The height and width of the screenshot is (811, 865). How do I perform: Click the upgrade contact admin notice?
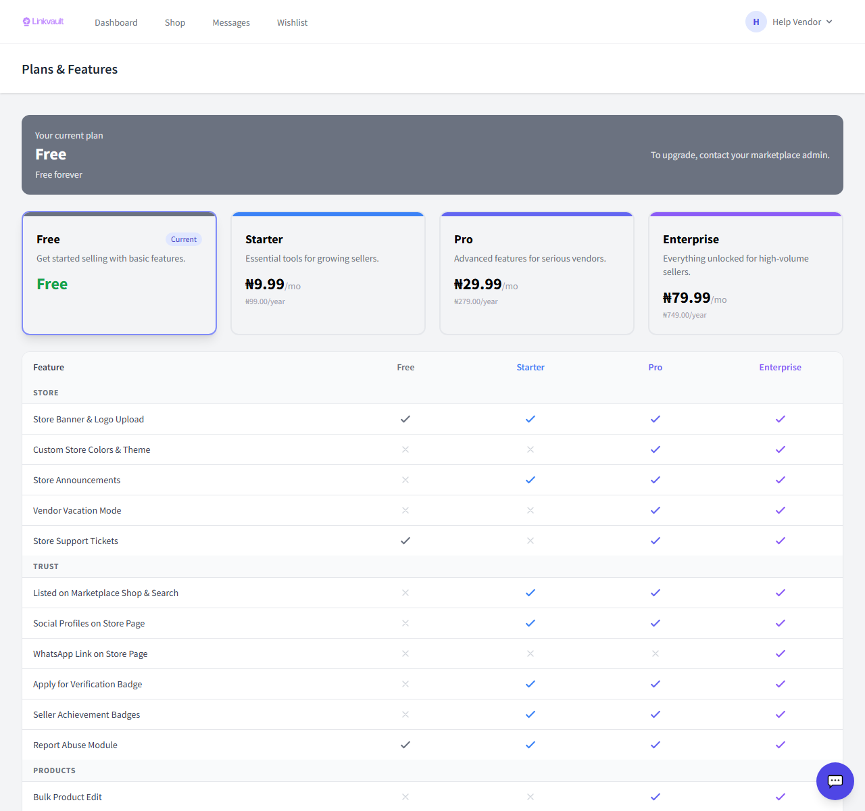[x=740, y=155]
